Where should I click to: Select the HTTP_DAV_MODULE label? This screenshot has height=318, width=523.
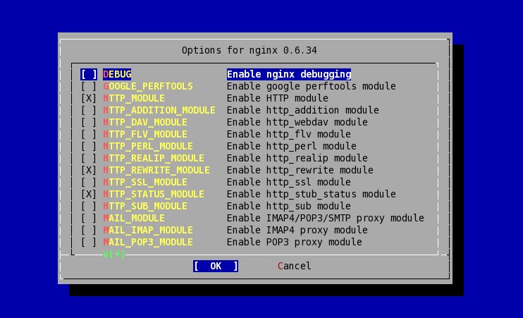point(145,122)
